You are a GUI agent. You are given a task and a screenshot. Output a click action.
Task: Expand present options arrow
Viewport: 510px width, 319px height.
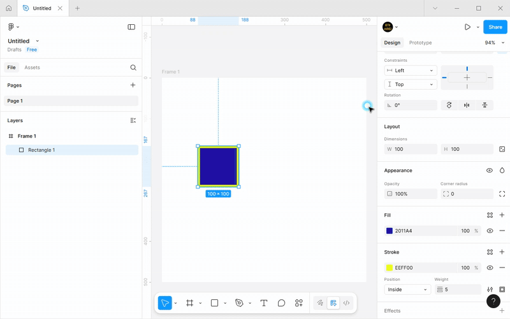[x=477, y=27]
